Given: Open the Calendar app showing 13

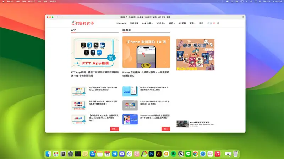Looking at the screenshot, I should tap(107, 154).
